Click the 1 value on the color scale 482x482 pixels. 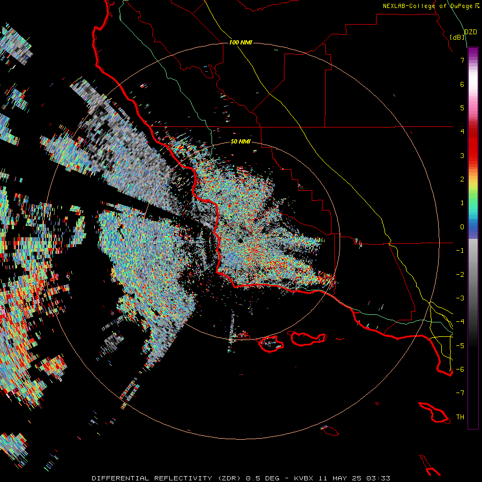[x=462, y=203]
